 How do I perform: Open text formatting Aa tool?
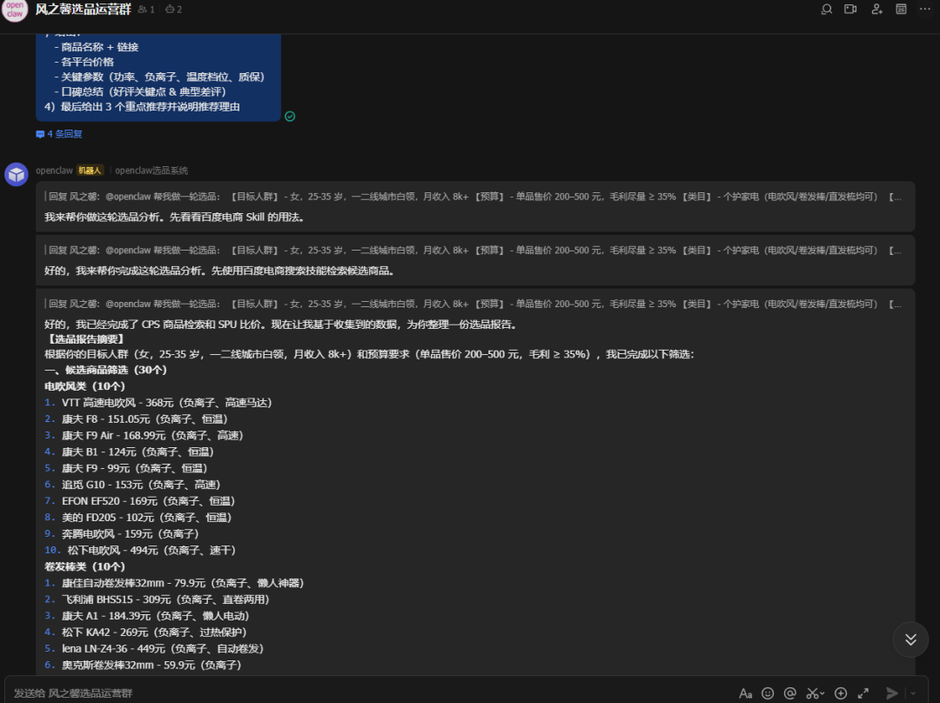[x=745, y=693]
